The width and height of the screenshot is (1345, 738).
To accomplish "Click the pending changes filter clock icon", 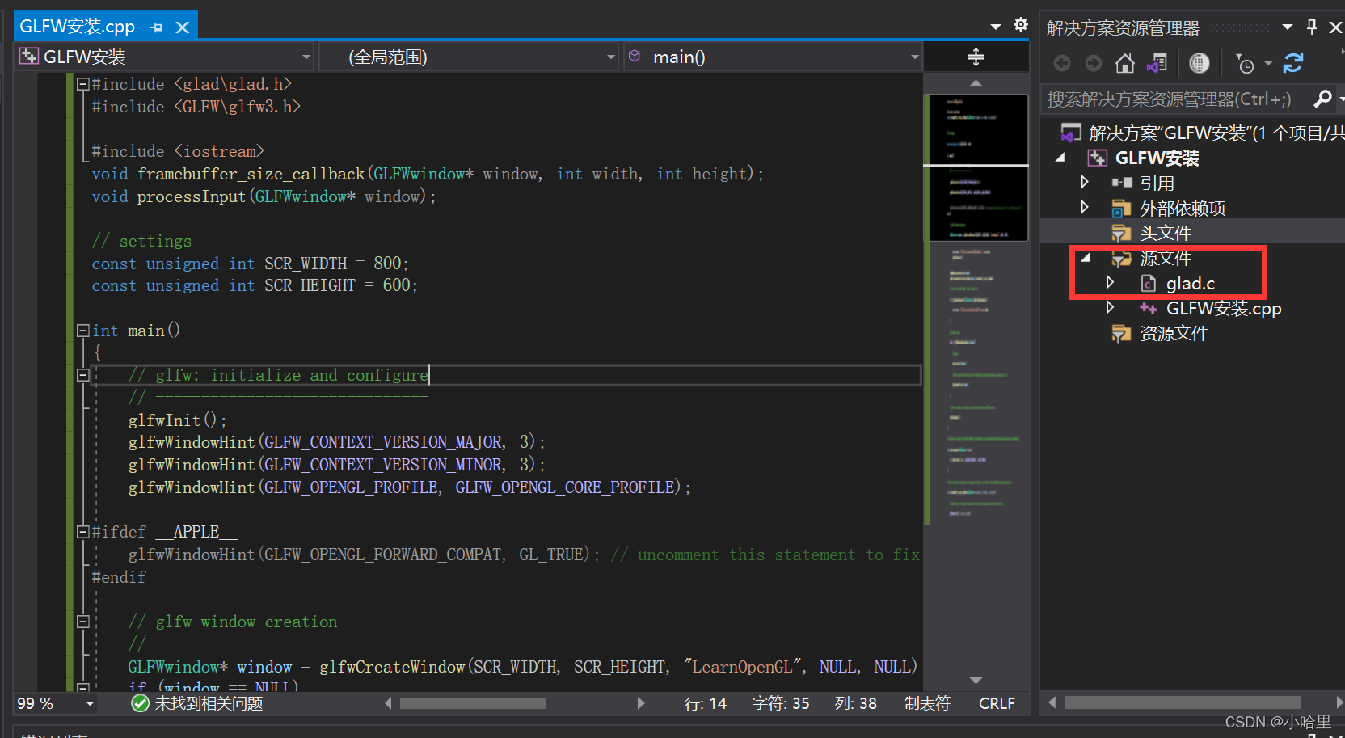I will click(1245, 63).
